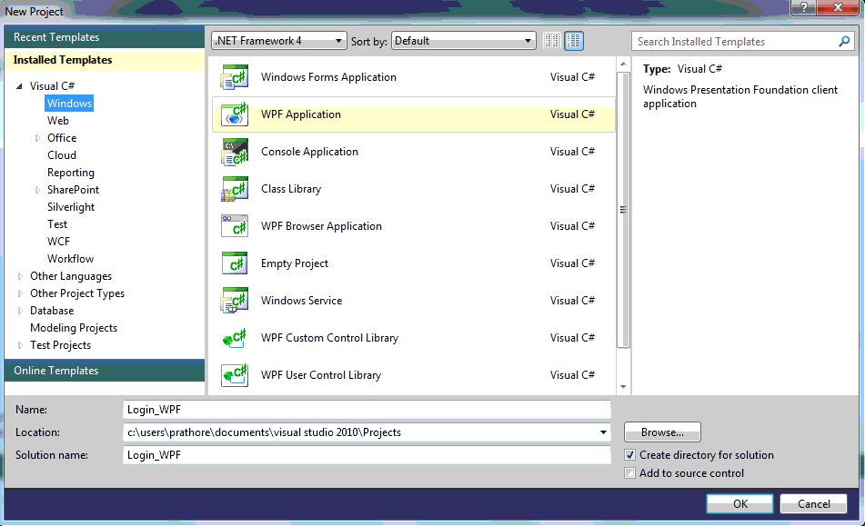The width and height of the screenshot is (865, 526).
Task: Expand the Other Languages node
Action: (x=20, y=275)
